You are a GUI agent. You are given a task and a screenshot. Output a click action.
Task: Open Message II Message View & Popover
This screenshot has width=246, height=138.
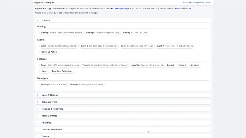coord(86,85)
